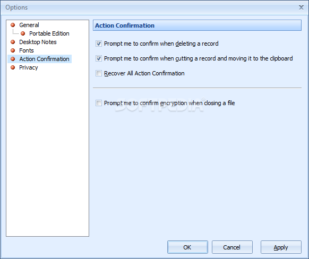Close the Options dialog with X
This screenshot has width=309, height=259.
pos(301,7)
